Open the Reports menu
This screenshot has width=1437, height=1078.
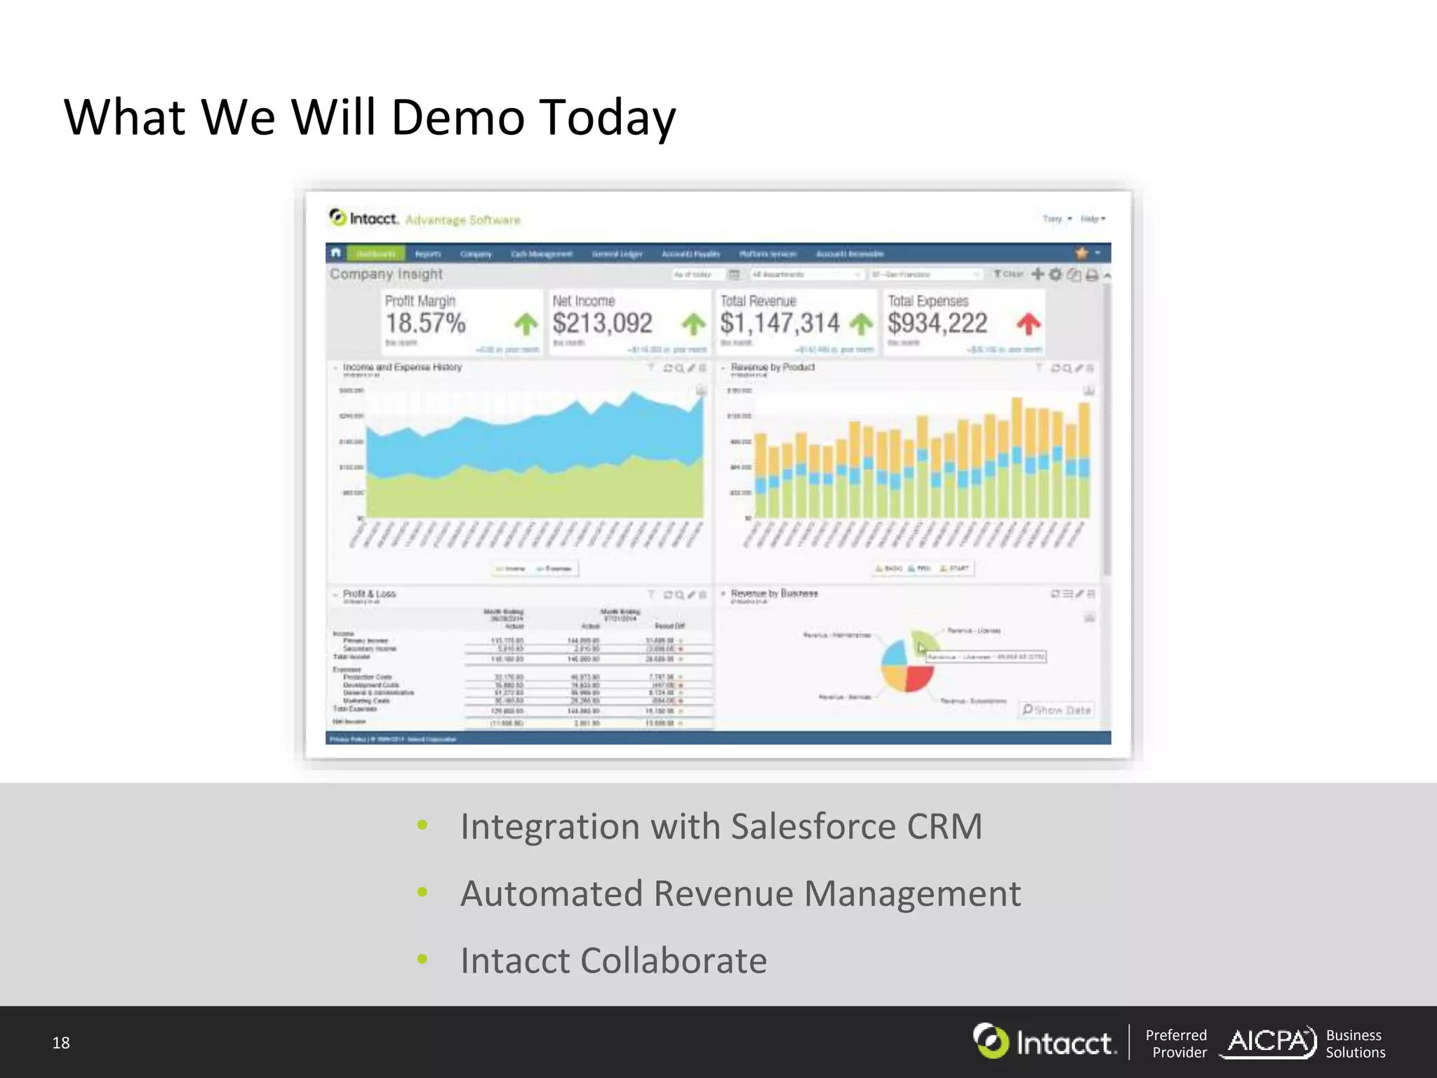428,254
